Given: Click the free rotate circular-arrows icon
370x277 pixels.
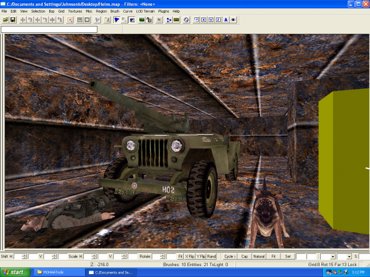Looking at the screenshot, I should (x=186, y=20).
